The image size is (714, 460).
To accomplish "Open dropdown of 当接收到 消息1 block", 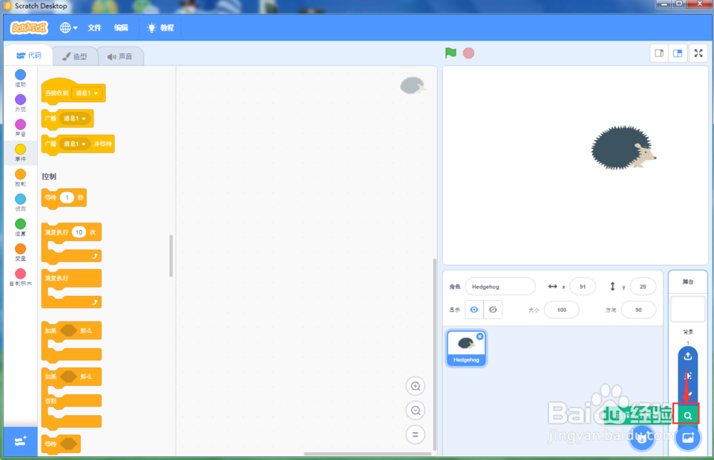I will [87, 93].
